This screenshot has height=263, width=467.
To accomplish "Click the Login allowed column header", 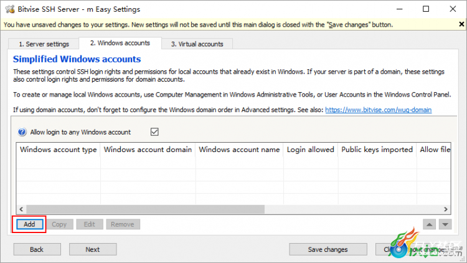I will click(x=310, y=150).
